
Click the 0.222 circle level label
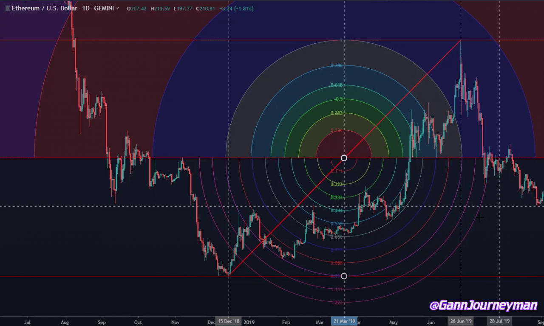click(x=337, y=185)
